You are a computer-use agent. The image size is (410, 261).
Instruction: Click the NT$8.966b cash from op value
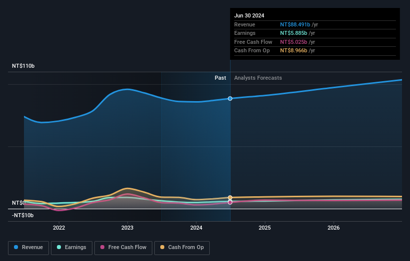tap(294, 51)
